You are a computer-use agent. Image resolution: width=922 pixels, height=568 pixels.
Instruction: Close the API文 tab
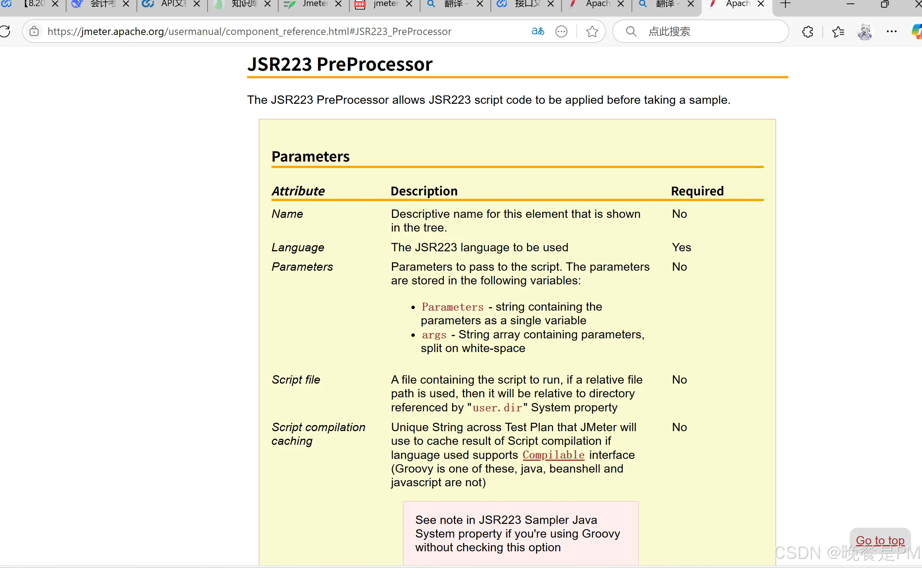(197, 4)
